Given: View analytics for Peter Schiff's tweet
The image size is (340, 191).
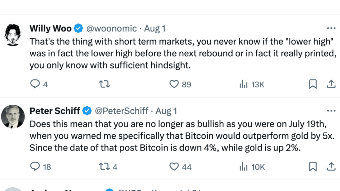Looking at the screenshot, I should pos(243,167).
